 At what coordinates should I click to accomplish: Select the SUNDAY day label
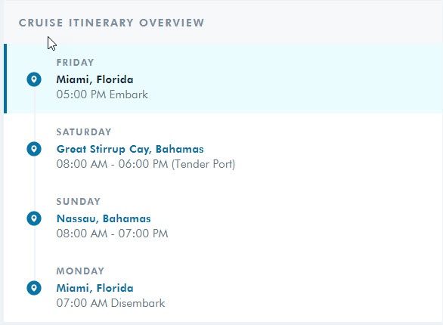[79, 201]
